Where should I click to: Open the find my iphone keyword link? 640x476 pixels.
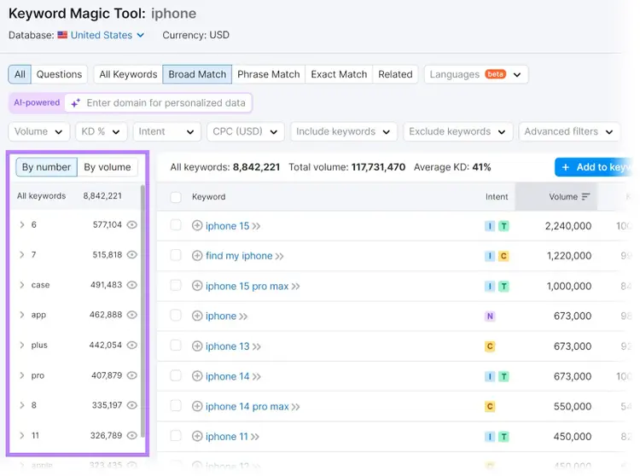(x=239, y=256)
